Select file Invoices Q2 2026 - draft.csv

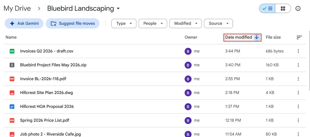[47, 51]
